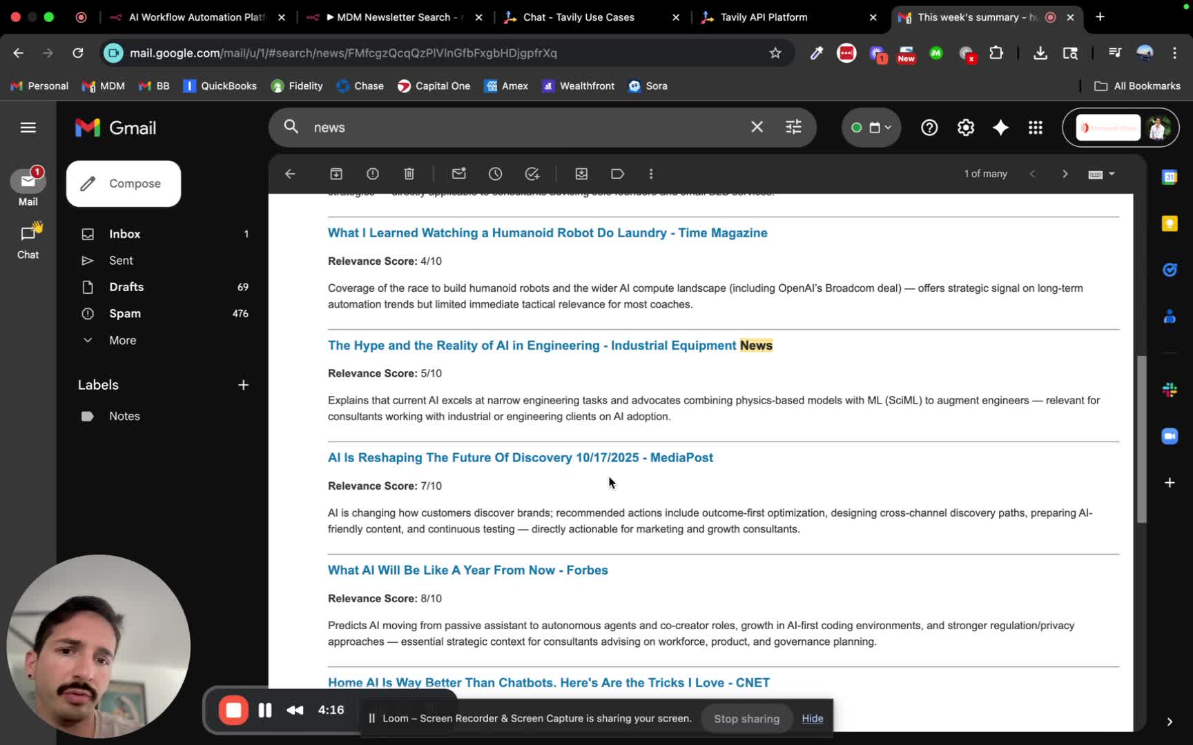Stop the Loom recording
Viewport: 1193px width, 745px height.
[233, 711]
